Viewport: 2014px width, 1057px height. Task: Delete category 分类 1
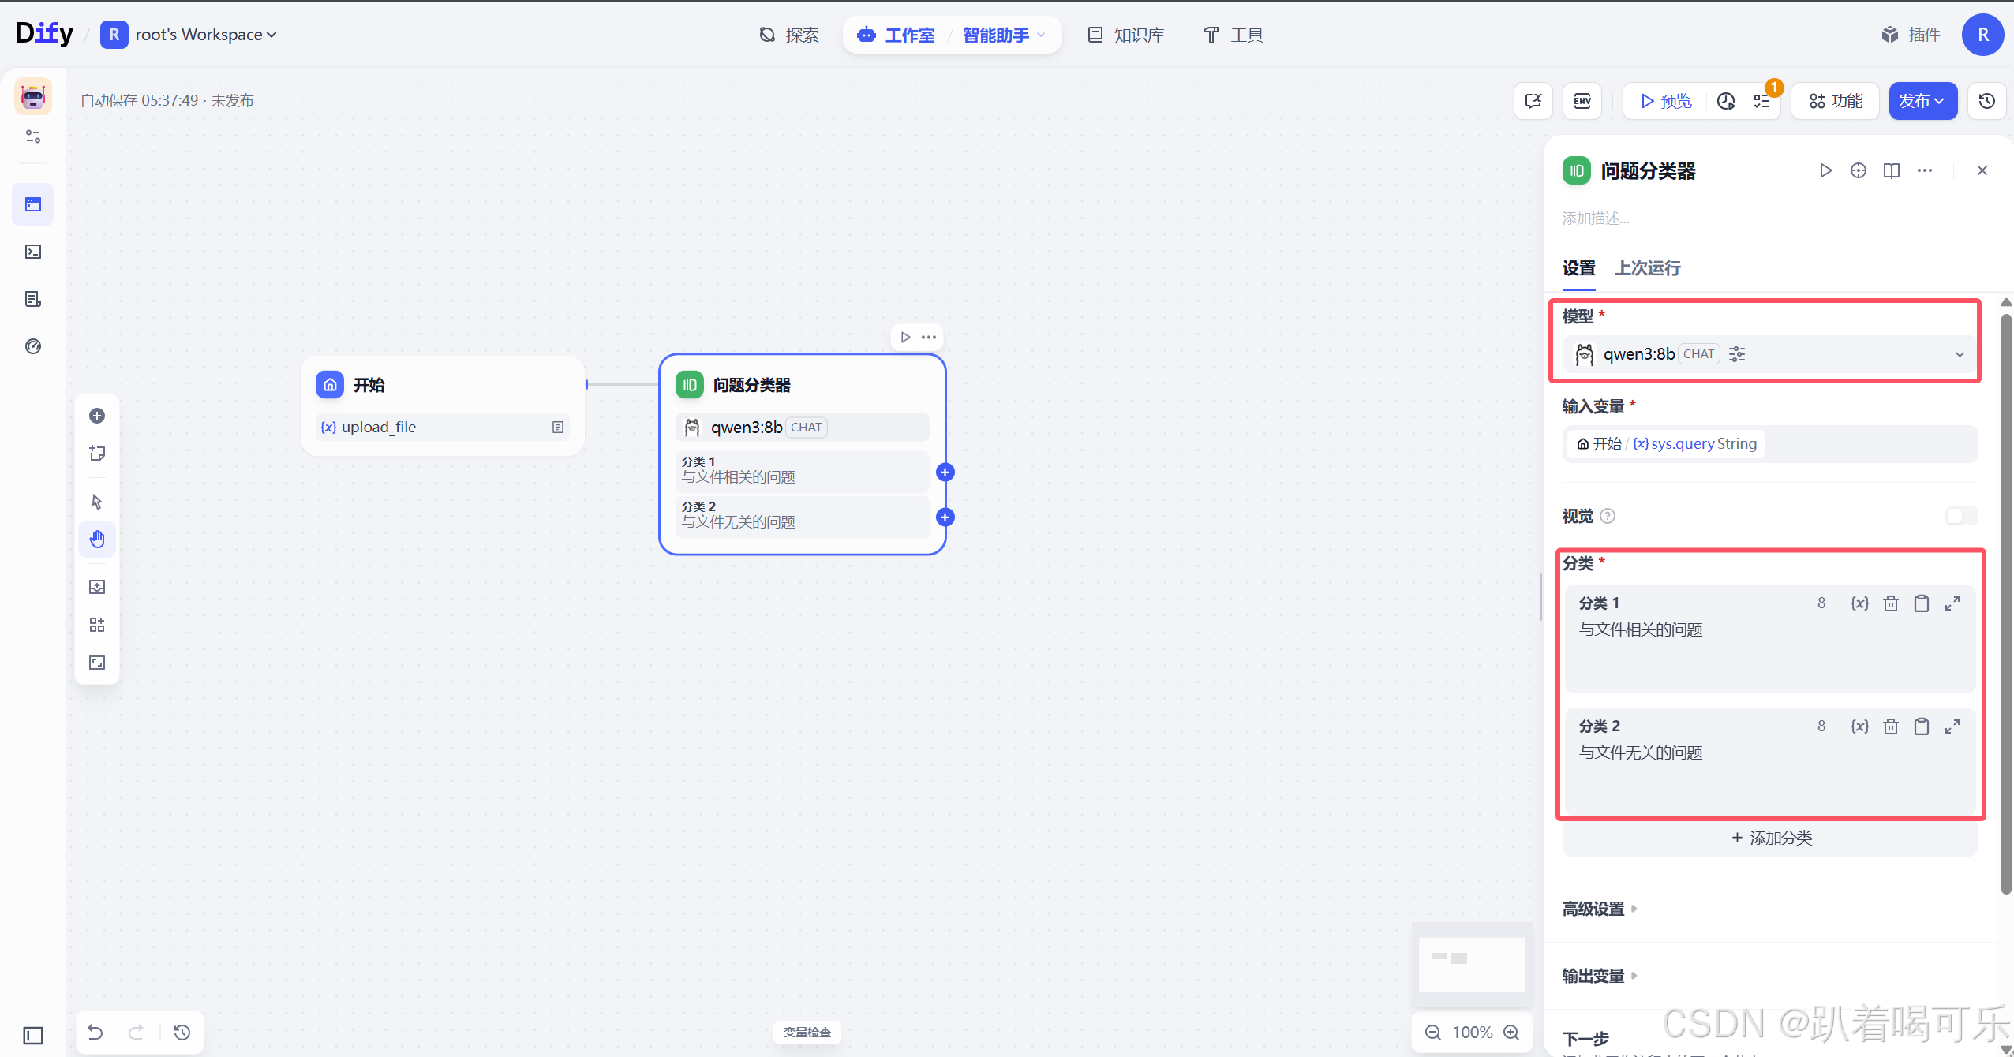coord(1891,603)
